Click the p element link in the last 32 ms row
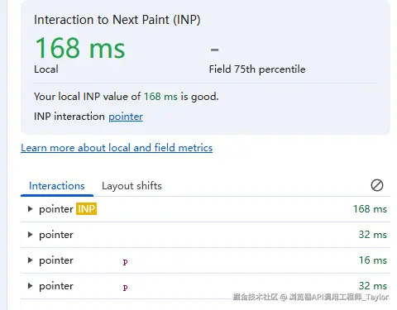397x310 pixels. pos(125,288)
